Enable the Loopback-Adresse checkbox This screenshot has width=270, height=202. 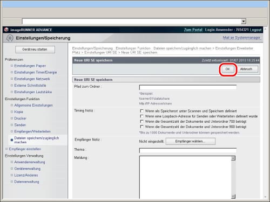point(142,116)
